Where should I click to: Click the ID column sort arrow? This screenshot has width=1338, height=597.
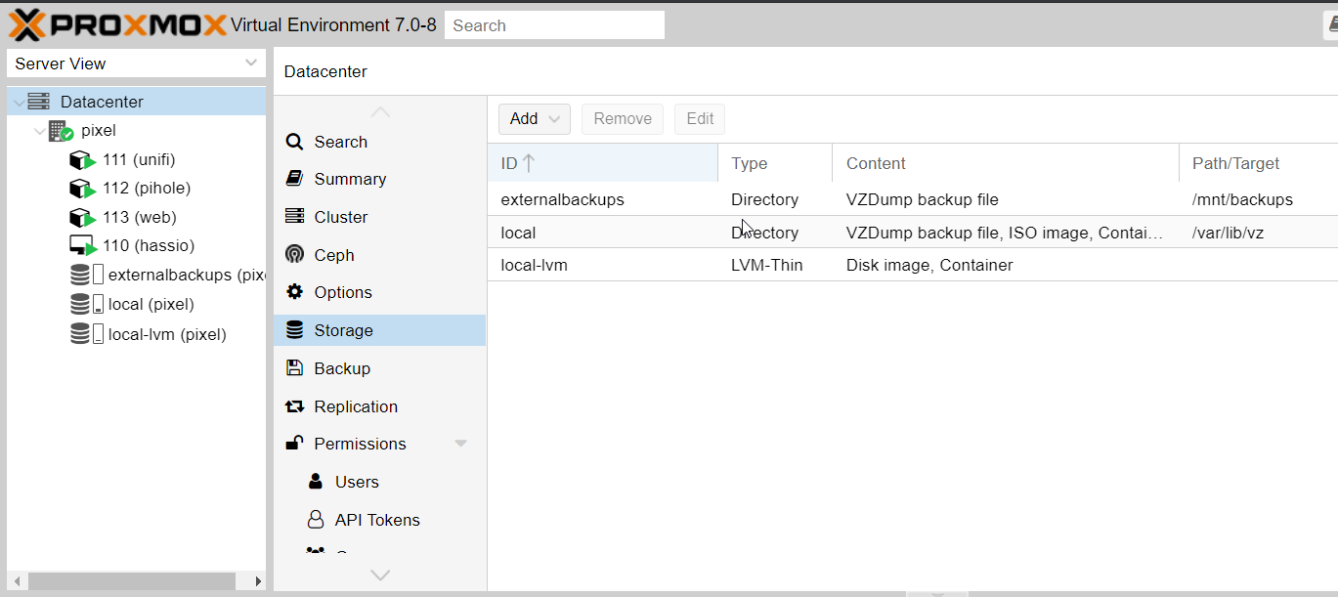coord(529,163)
